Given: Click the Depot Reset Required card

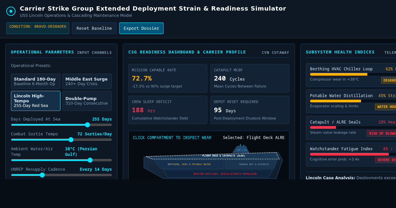Looking at the screenshot, I should [x=250, y=110].
